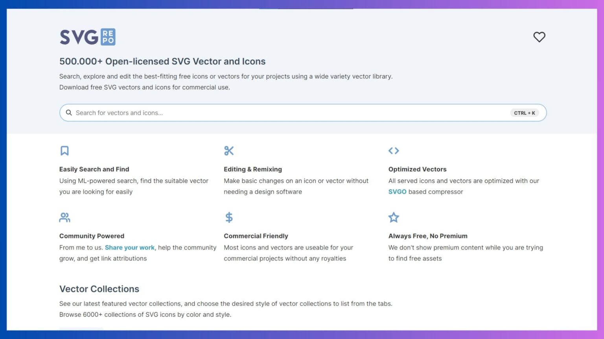Select the 'Commercial Friendly' heading text
This screenshot has width=604, height=339.
pyautogui.click(x=256, y=236)
